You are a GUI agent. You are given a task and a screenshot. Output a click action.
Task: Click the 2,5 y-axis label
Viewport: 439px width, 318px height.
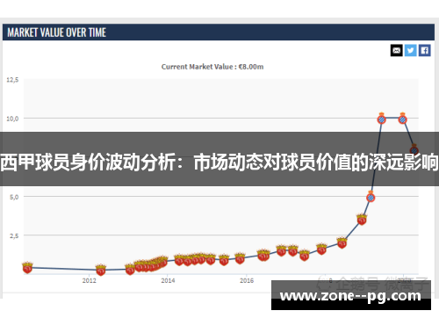[x=14, y=235]
